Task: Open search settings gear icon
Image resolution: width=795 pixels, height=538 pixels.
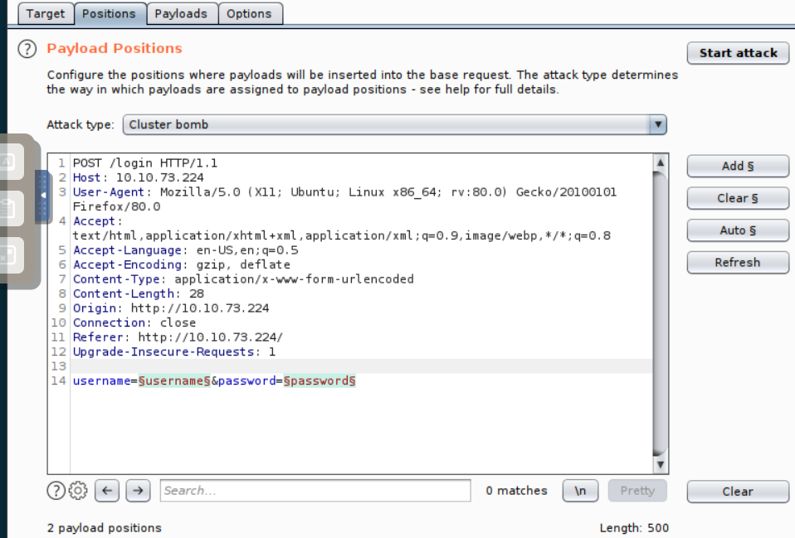Action: [78, 491]
